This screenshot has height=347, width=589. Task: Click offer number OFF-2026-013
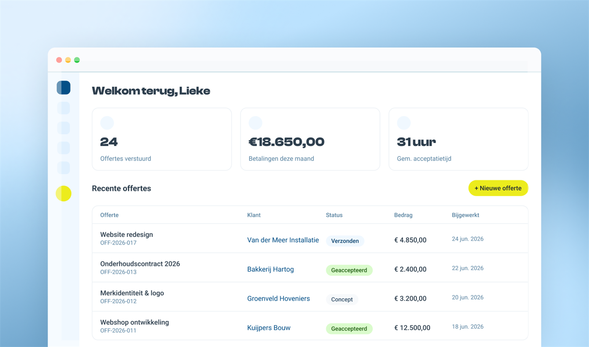tap(118, 272)
